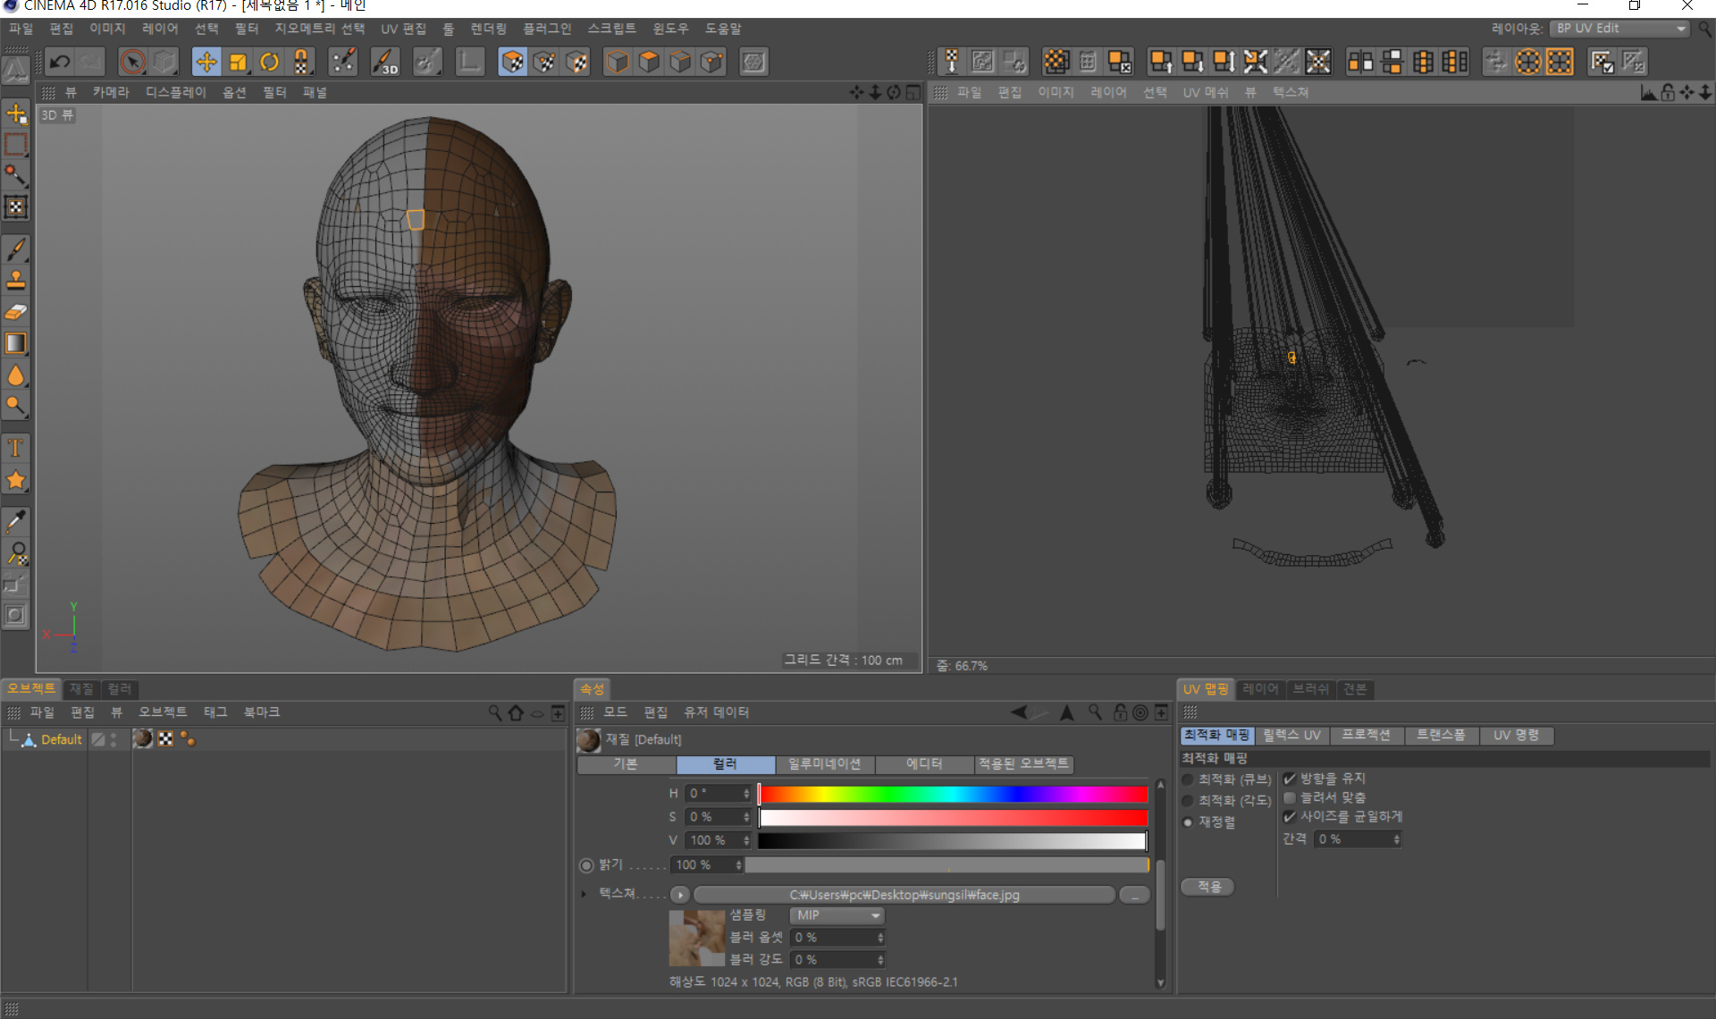Open the MIP sampling dropdown

[837, 915]
